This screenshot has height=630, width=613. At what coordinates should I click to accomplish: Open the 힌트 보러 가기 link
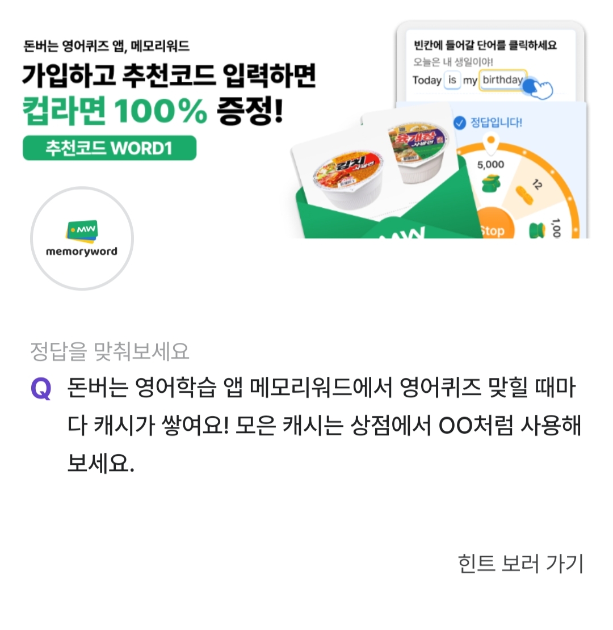click(520, 563)
